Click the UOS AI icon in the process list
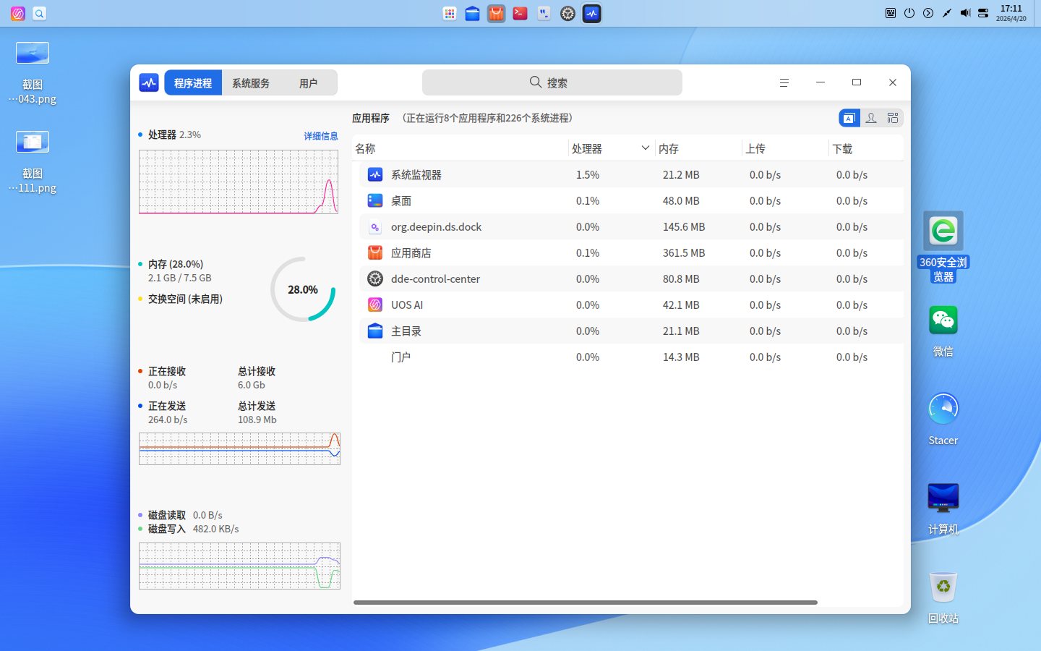 coord(374,305)
